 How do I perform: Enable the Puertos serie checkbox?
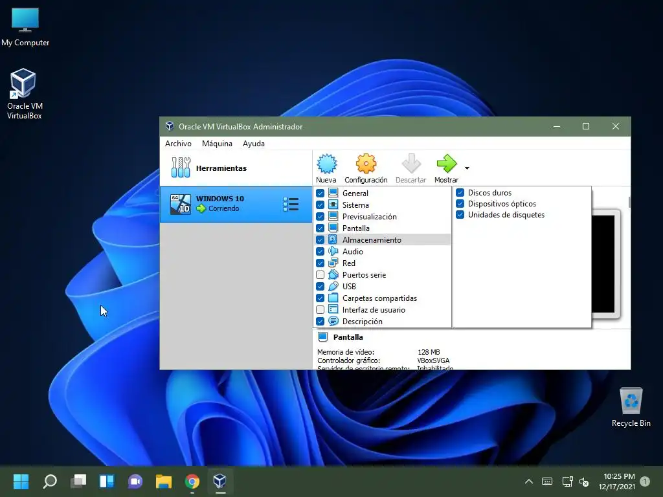click(320, 274)
